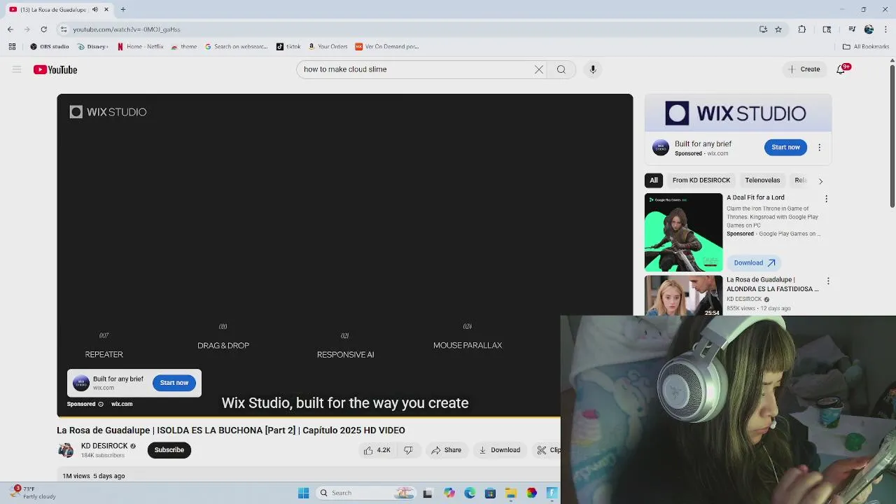
Task: Install app icon in the address bar
Action: 763,29
